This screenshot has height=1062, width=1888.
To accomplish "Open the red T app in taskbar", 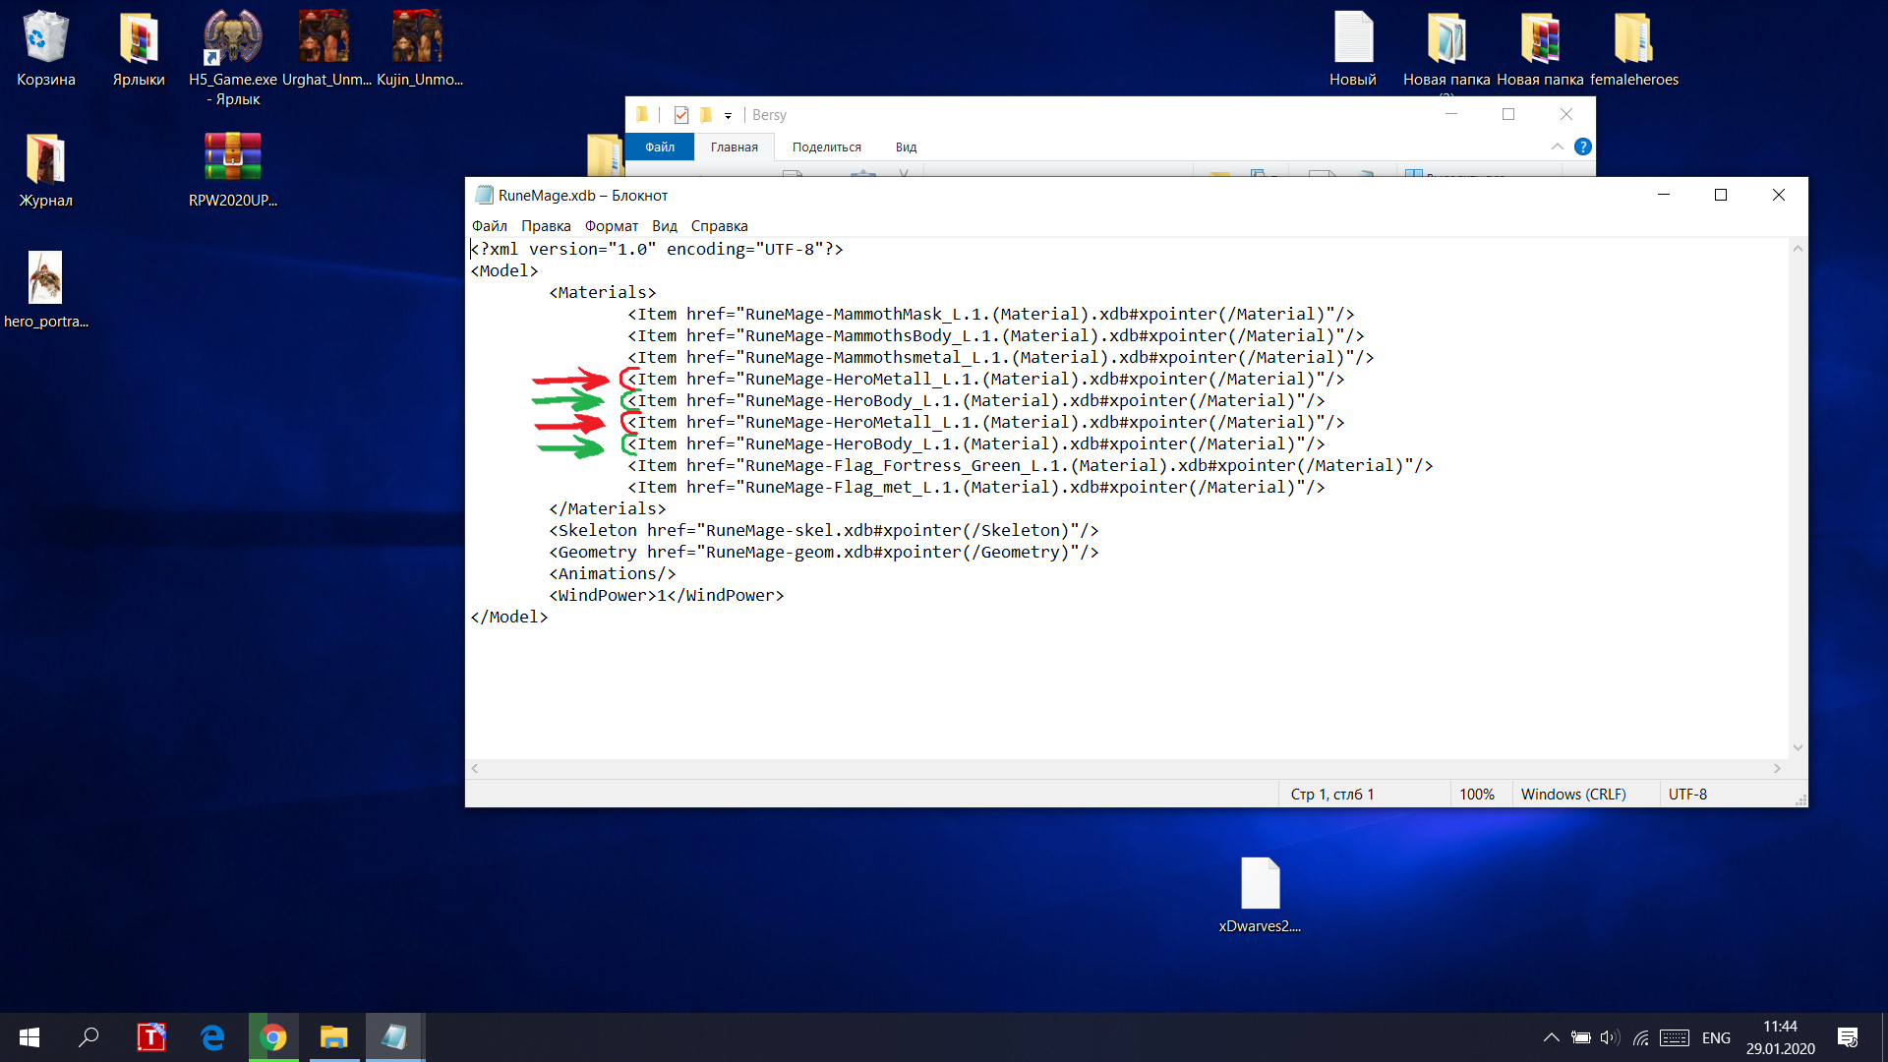I will point(151,1037).
